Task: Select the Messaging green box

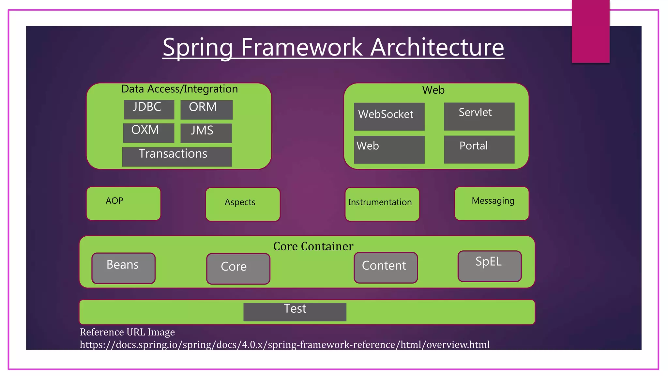Action: point(491,204)
